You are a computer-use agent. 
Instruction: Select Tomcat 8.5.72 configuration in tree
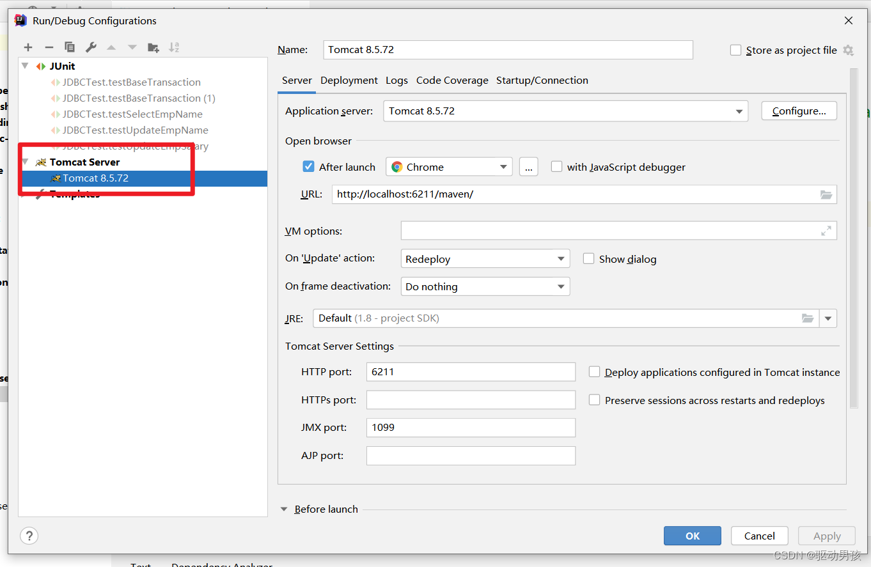pyautogui.click(x=143, y=178)
